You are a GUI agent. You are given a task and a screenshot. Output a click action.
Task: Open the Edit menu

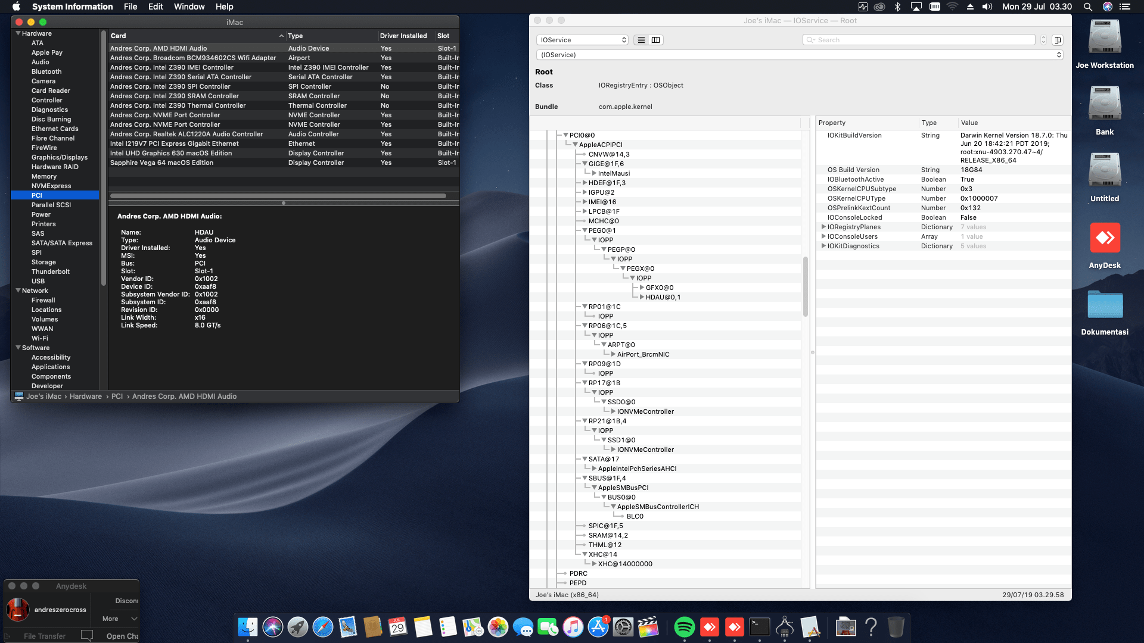(156, 7)
